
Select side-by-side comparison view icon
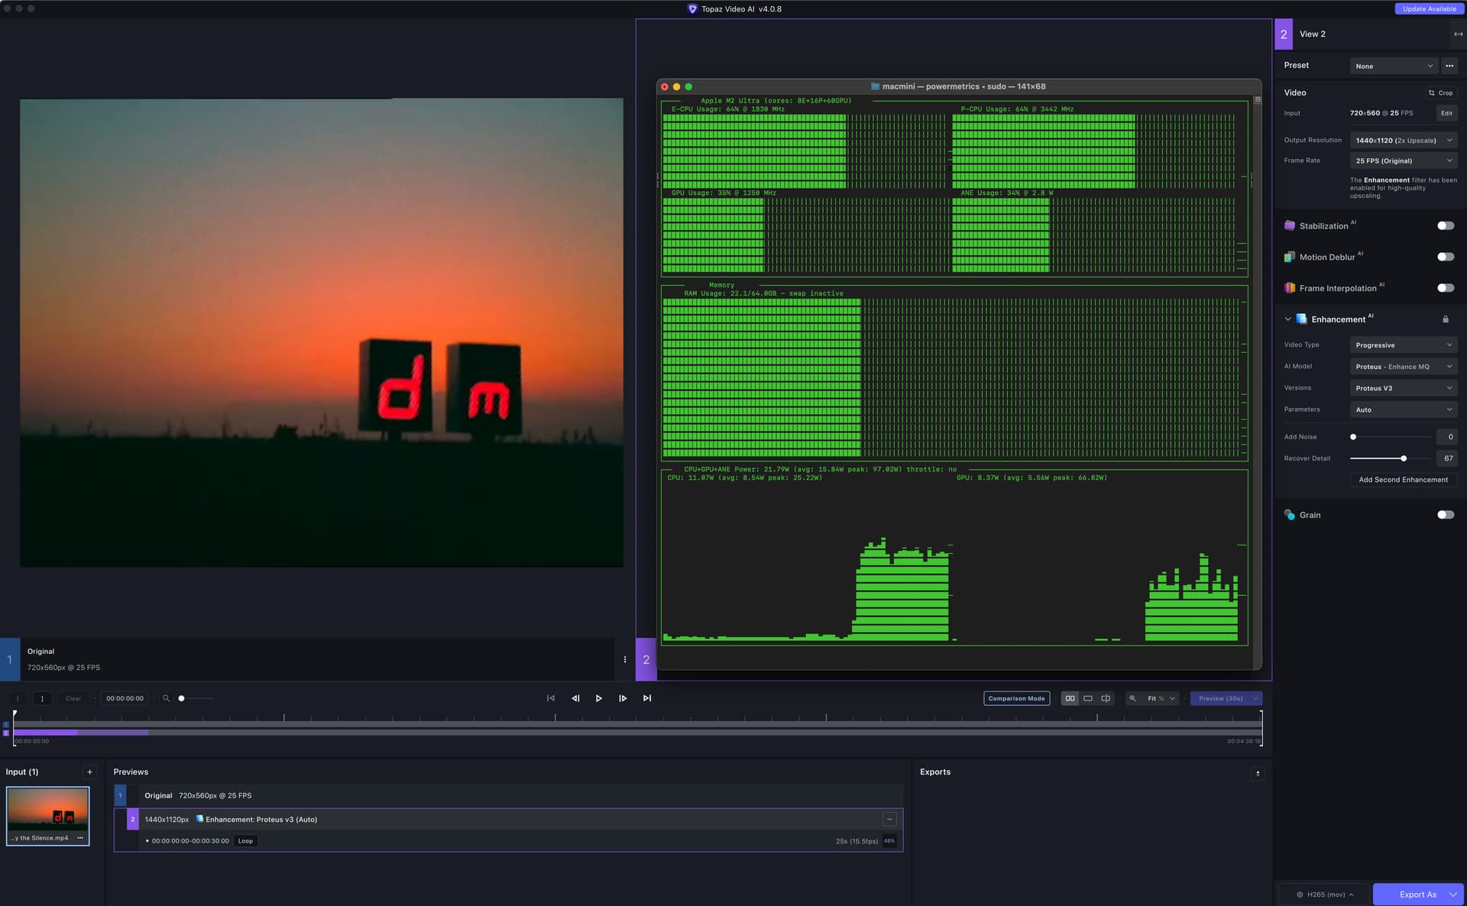(x=1070, y=697)
